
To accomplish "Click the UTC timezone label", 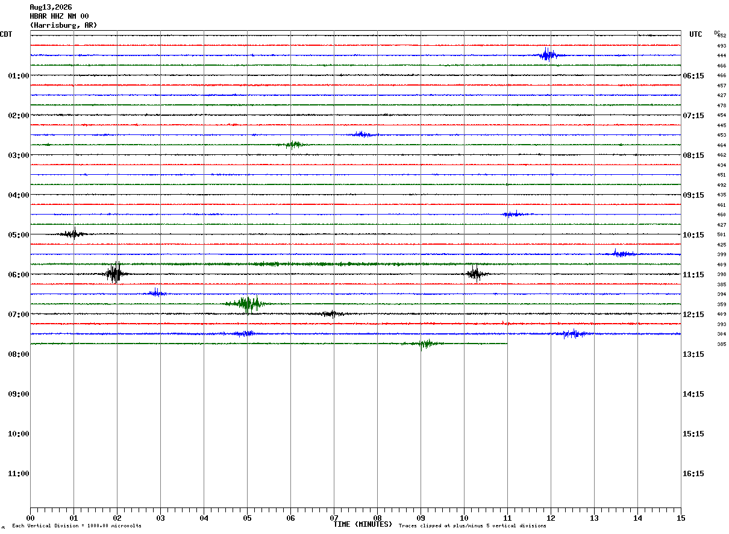I will (696, 34).
